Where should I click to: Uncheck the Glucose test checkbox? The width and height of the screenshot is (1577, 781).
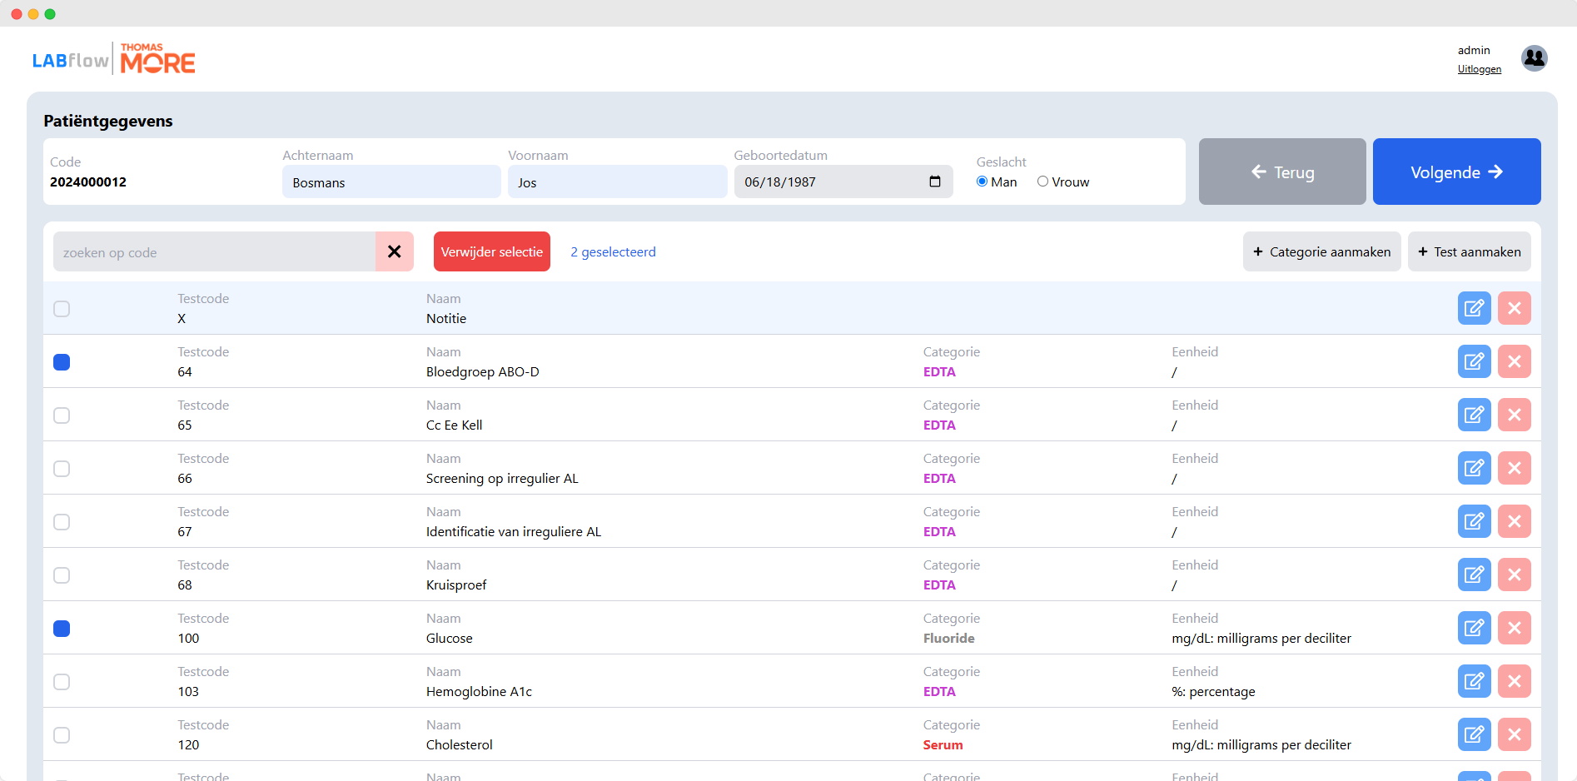tap(62, 629)
